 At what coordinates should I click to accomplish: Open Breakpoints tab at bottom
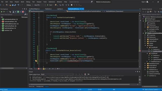click(x=40, y=86)
